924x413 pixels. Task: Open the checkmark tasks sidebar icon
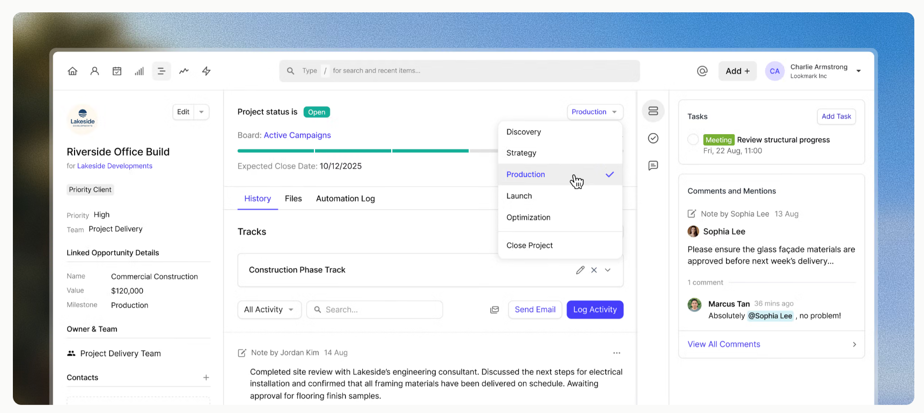(x=653, y=138)
